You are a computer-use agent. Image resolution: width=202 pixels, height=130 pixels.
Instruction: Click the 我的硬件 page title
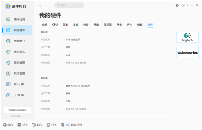pos(50,15)
